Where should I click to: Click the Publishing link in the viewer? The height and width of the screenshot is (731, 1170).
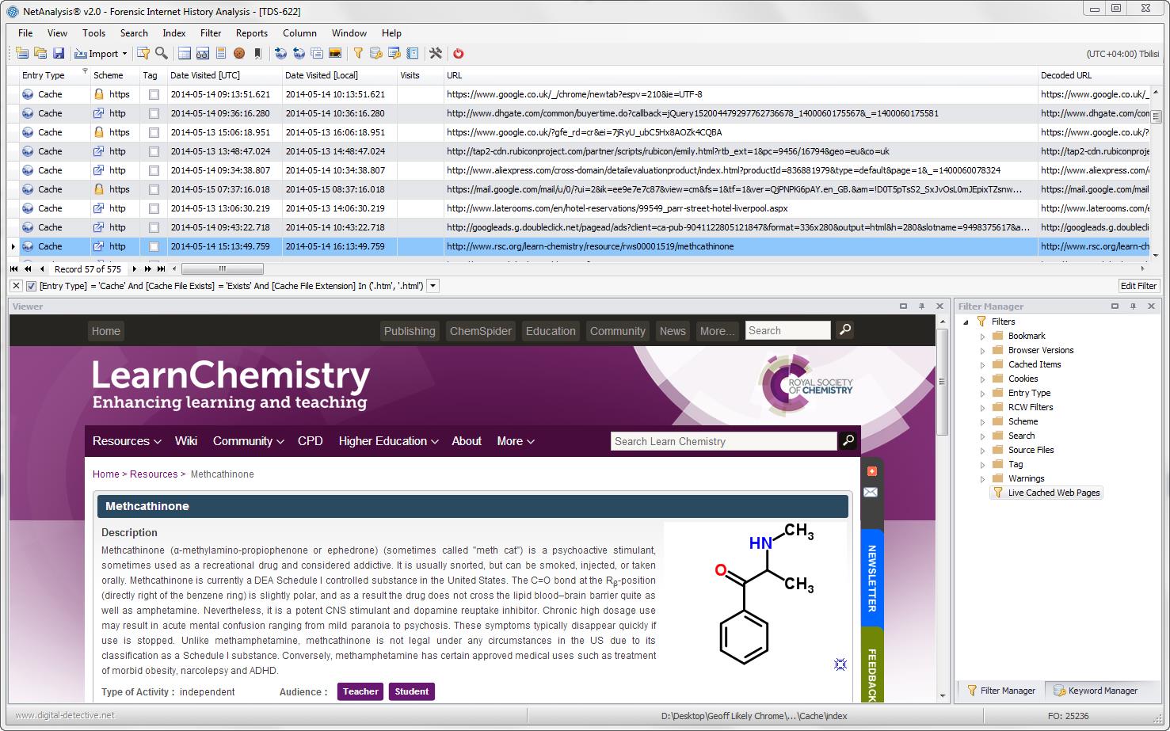[410, 331]
